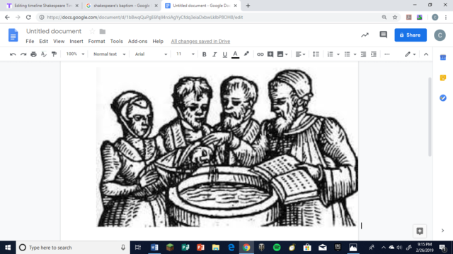Open the Add-ons menu
The width and height of the screenshot is (453, 254).
tap(137, 41)
